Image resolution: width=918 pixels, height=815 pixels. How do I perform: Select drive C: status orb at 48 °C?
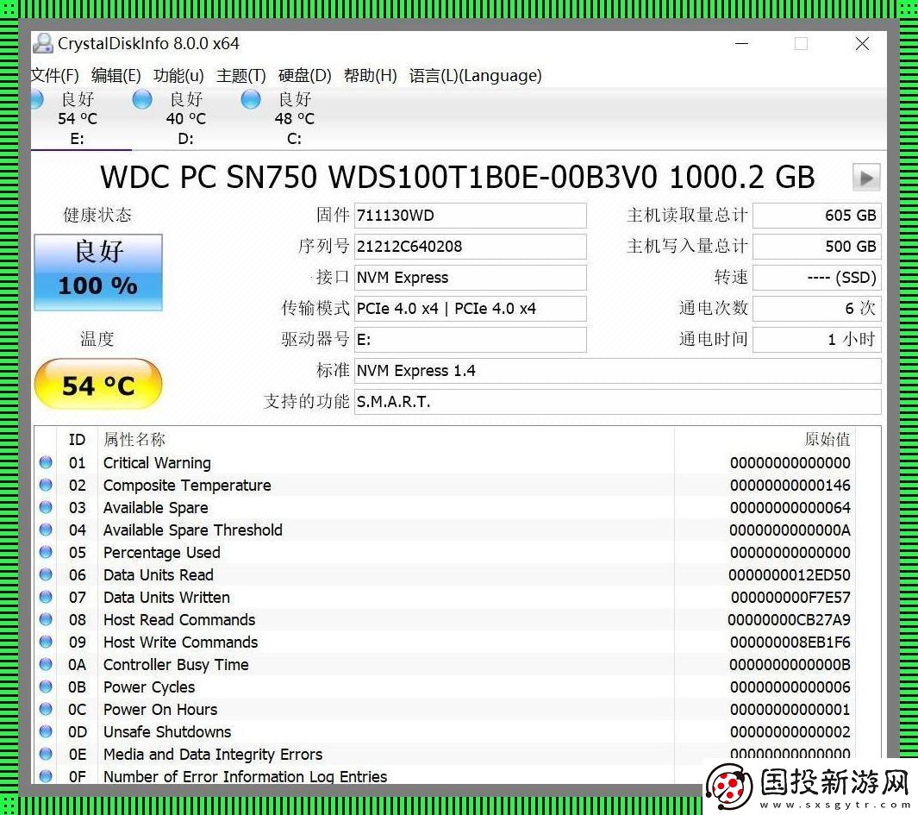click(x=251, y=100)
